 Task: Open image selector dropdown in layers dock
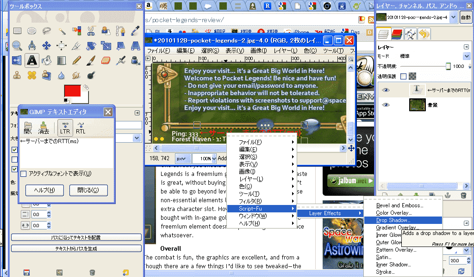(x=453, y=17)
